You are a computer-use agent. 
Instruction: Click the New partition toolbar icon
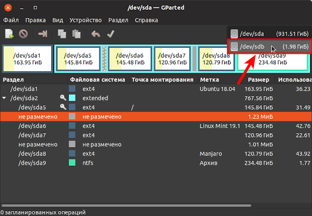point(9,34)
